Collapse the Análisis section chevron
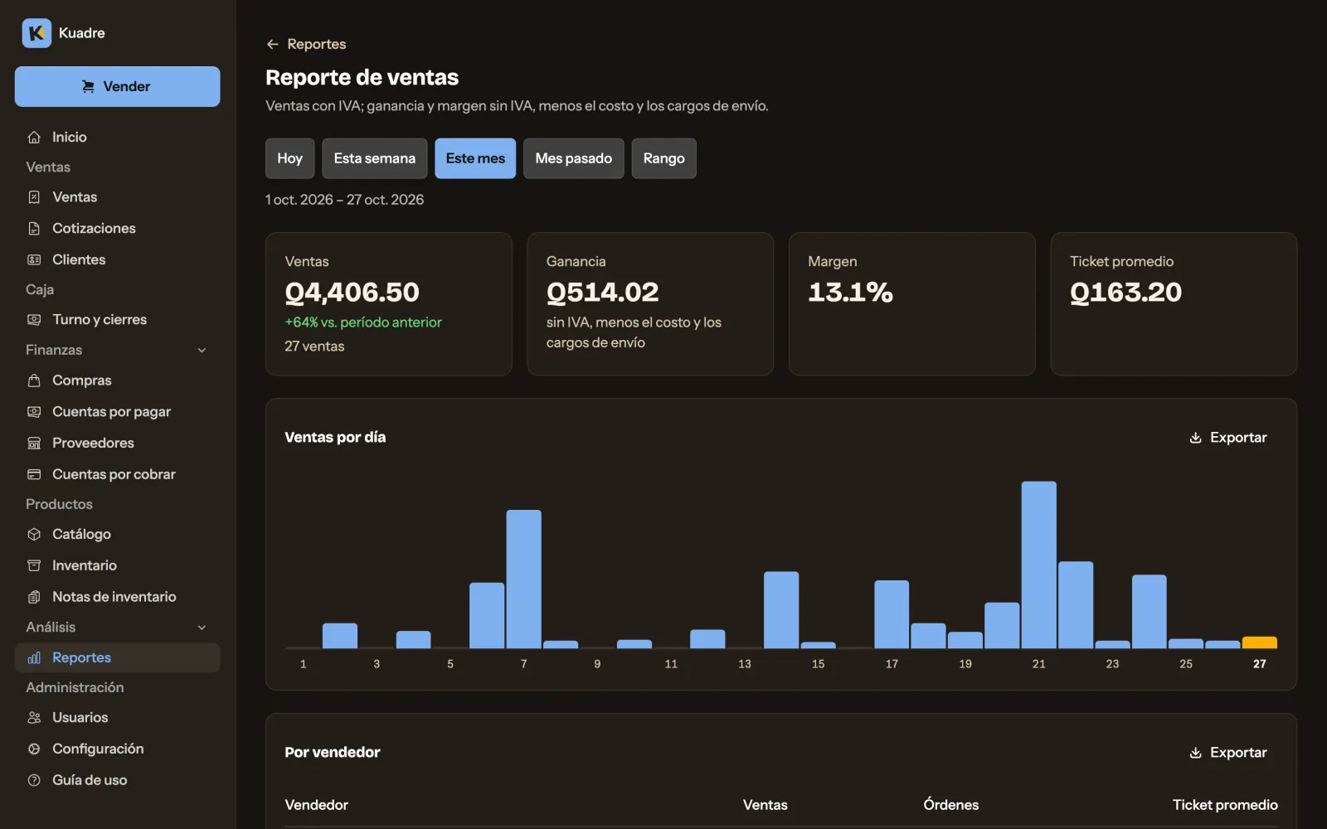This screenshot has height=829, width=1327. pyautogui.click(x=202, y=628)
